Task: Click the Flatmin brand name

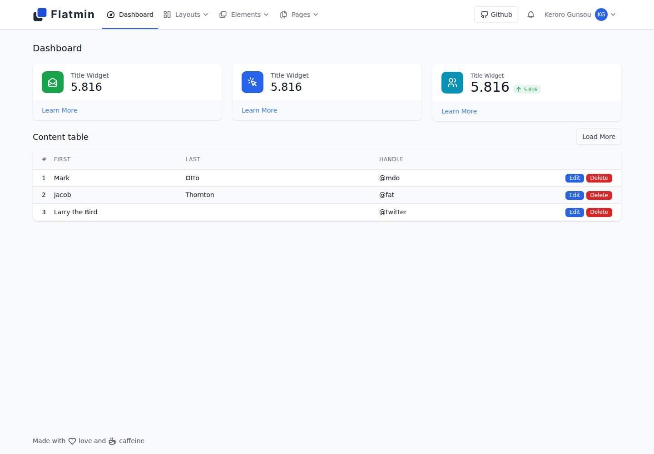Action: pyautogui.click(x=73, y=15)
